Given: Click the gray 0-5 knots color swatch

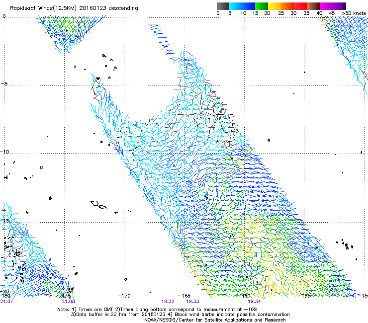Looking at the screenshot, I should (x=223, y=6).
